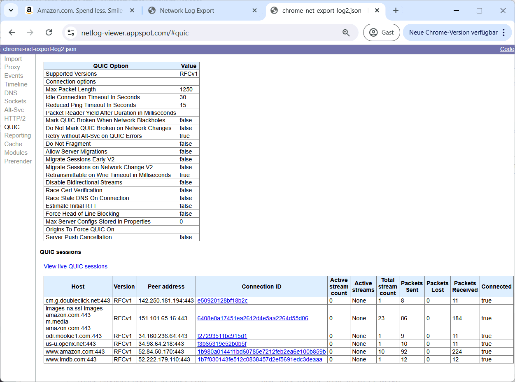Click peer address 142.250.181.194:443
The width and height of the screenshot is (515, 382).
166,300
